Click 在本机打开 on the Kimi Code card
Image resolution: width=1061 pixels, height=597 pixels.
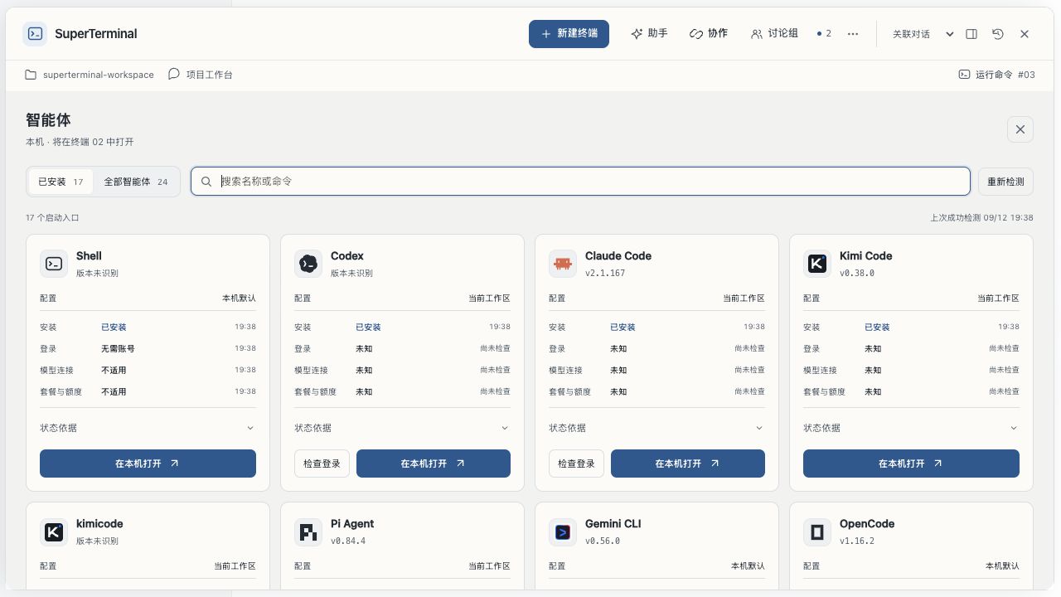coord(911,464)
